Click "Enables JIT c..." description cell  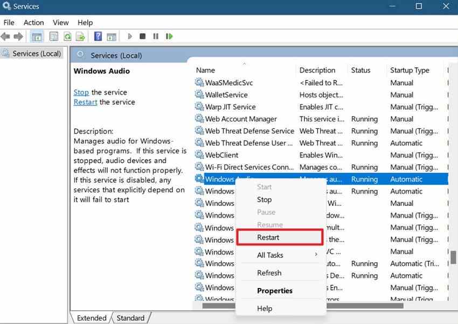point(321,107)
